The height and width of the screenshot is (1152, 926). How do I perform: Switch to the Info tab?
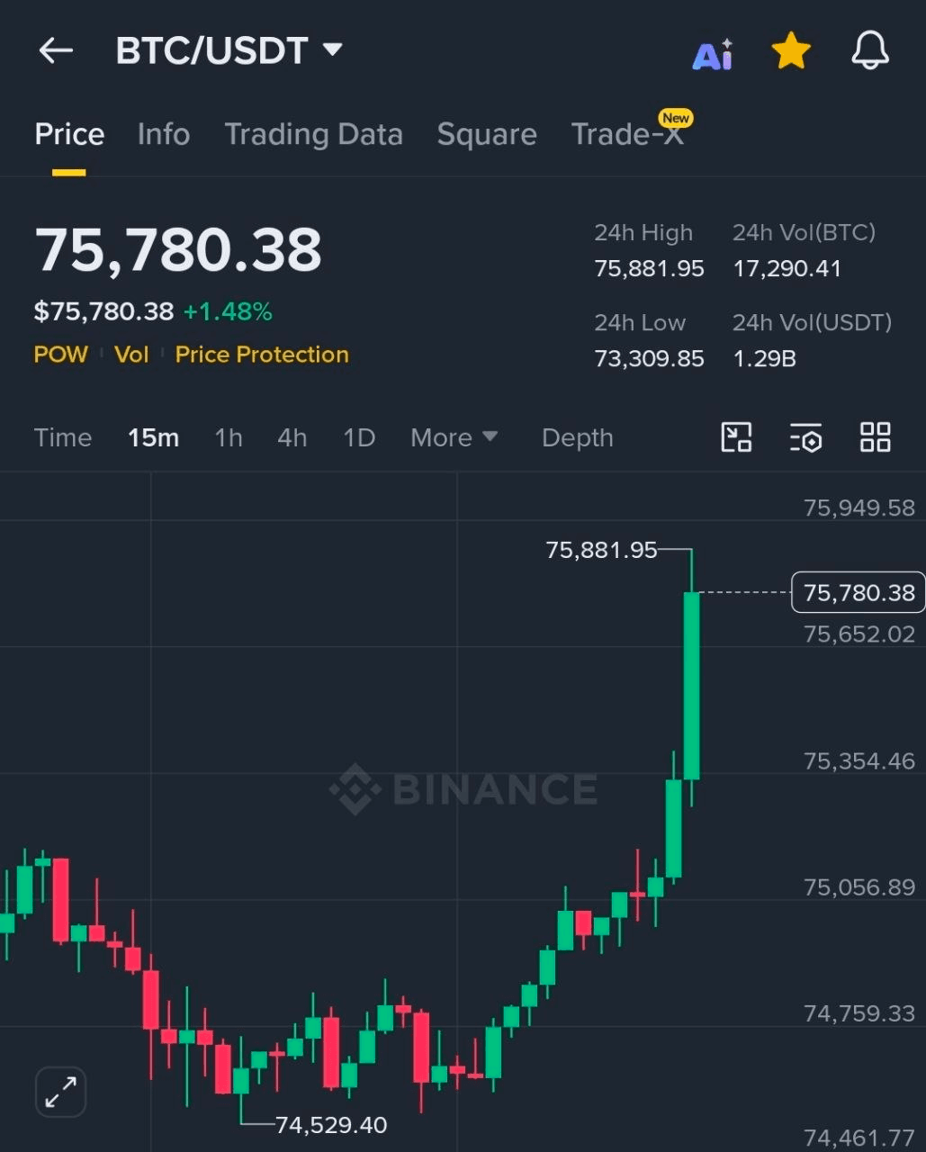click(164, 135)
